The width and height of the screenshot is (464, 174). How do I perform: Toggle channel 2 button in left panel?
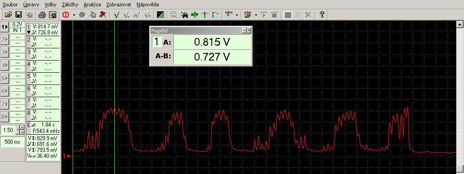click(5, 39)
